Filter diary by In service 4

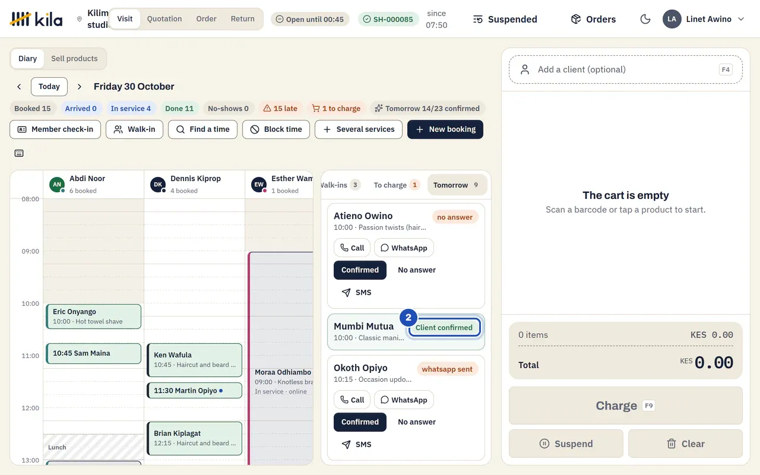pyautogui.click(x=131, y=109)
